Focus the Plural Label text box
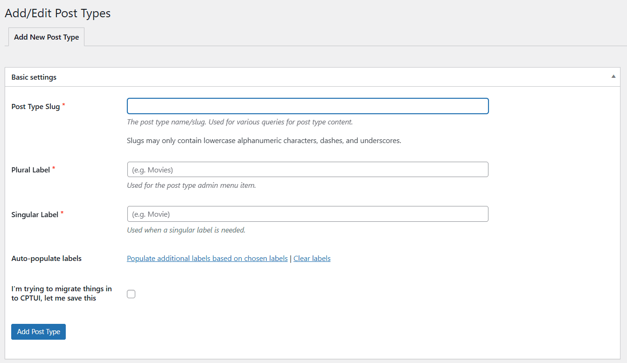 [307, 169]
